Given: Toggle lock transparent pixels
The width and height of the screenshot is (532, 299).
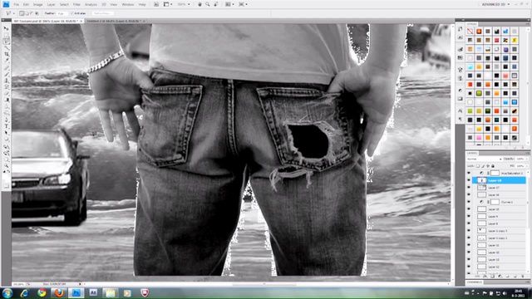Looking at the screenshot, I should (x=478, y=166).
